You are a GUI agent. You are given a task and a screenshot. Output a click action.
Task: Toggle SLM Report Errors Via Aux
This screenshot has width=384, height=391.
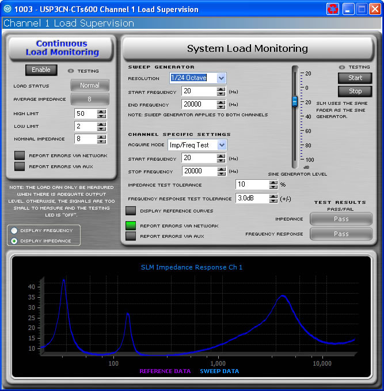131,236
